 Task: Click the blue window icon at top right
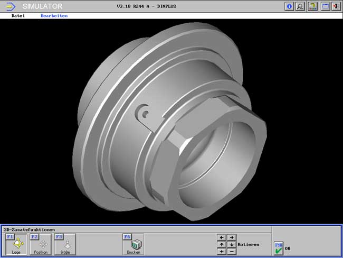point(325,6)
